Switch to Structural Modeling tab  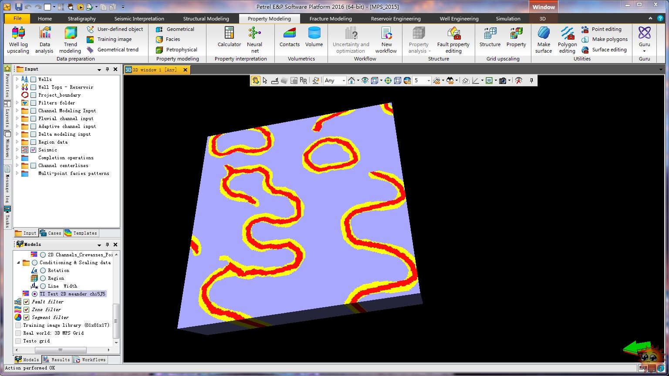(x=206, y=19)
